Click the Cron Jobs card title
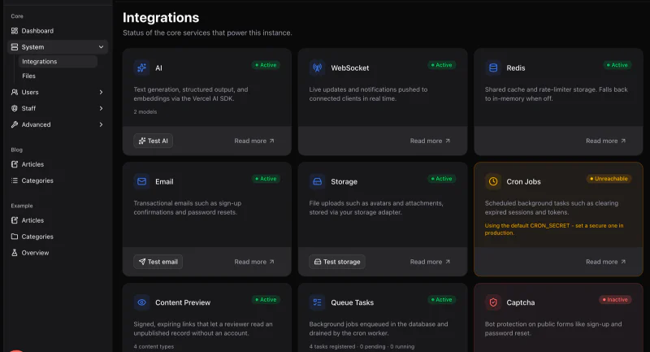Viewport: 650px width, 352px height. coord(523,181)
